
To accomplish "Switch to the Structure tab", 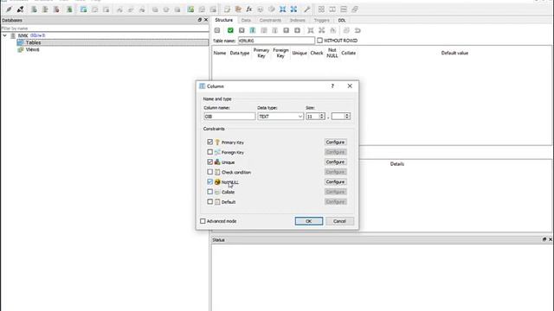I will tap(224, 20).
